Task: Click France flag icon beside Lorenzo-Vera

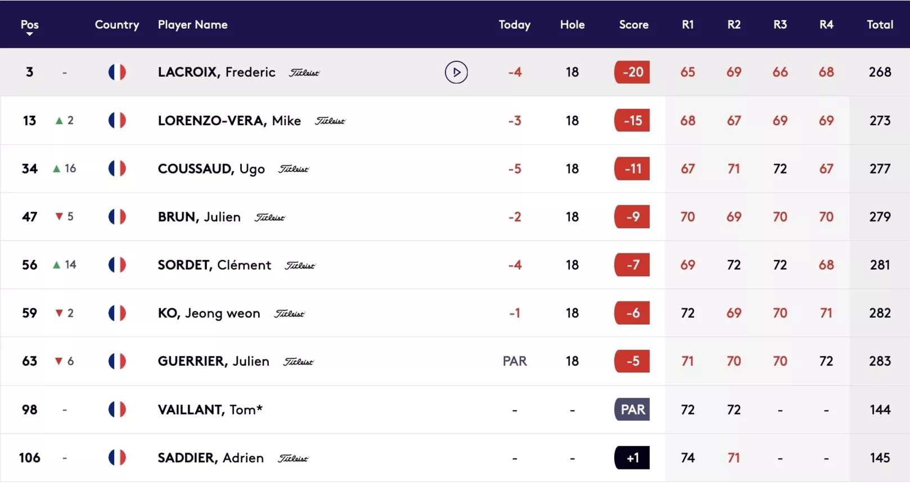Action: (x=117, y=120)
